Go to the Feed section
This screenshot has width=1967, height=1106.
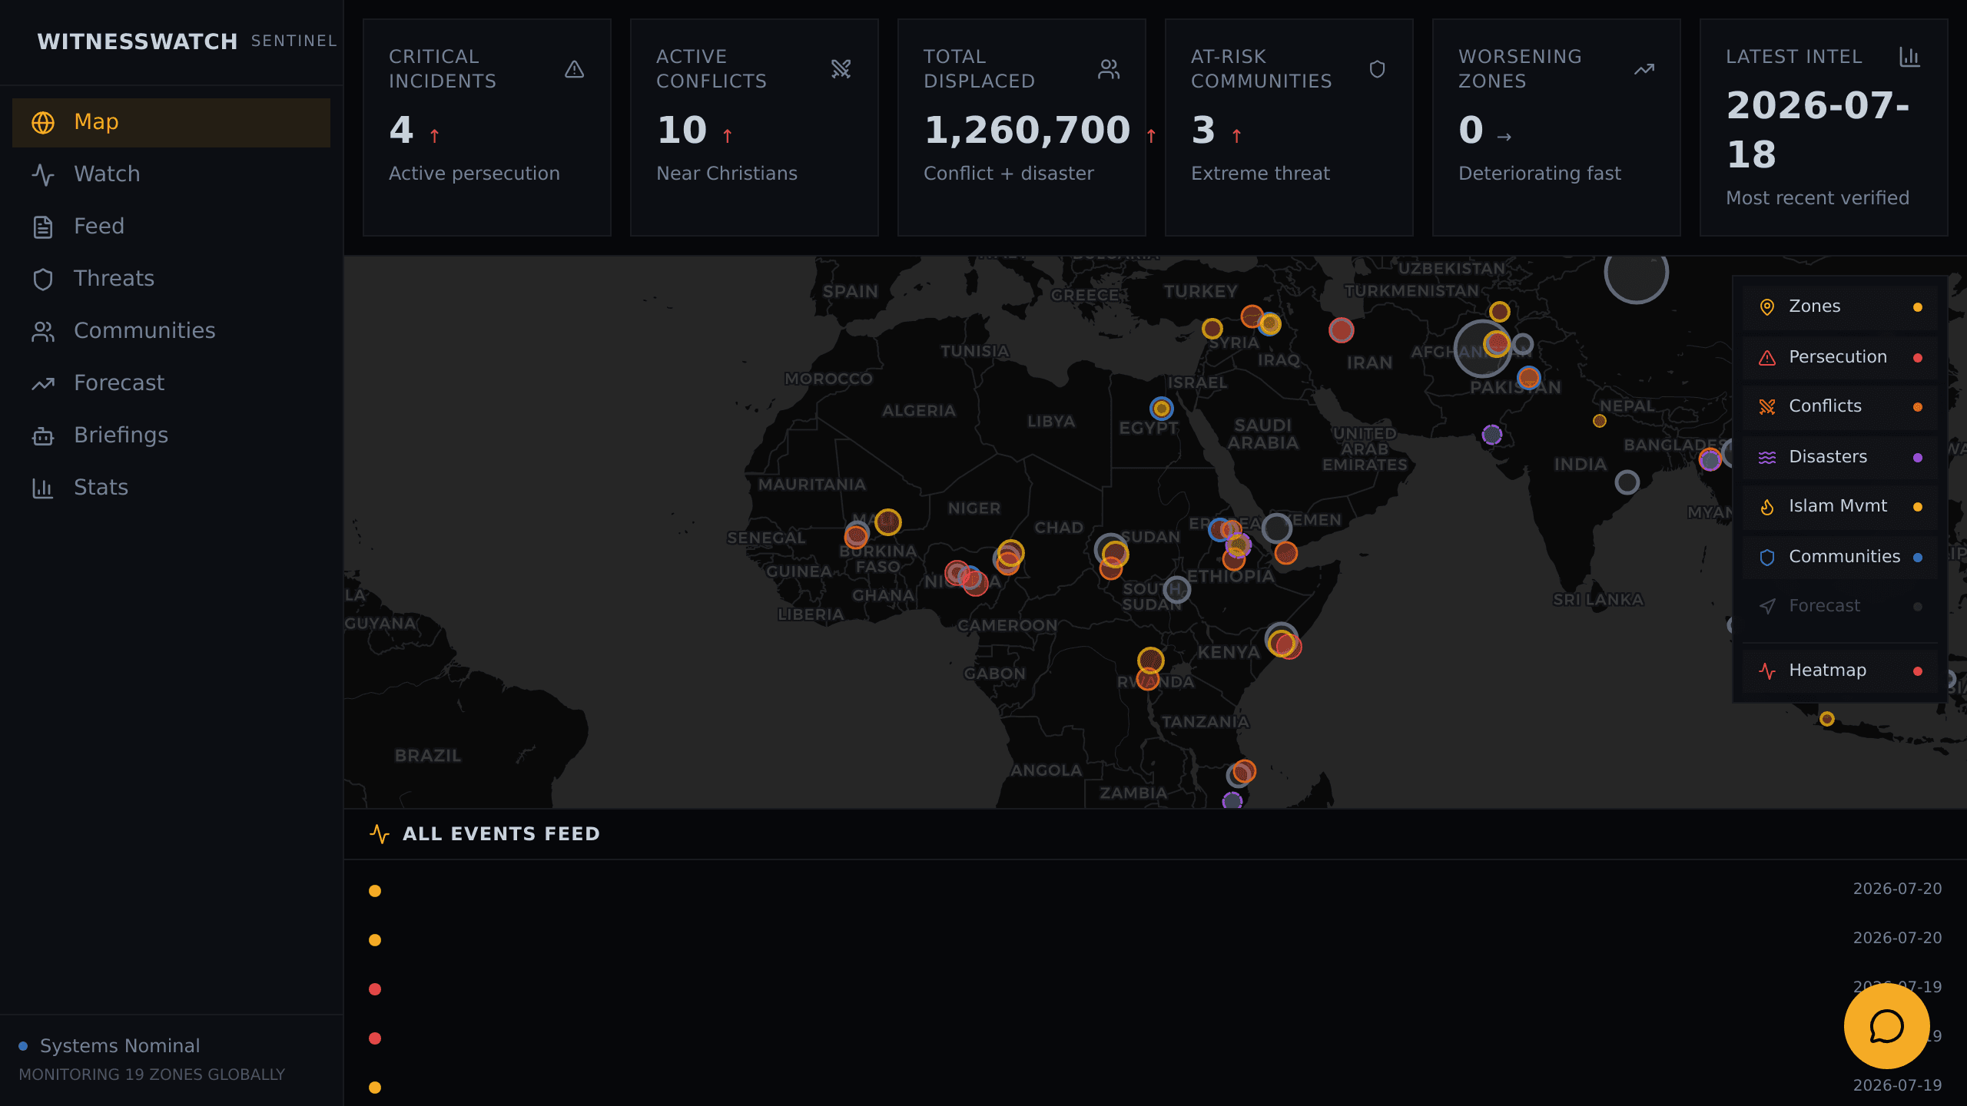171,227
